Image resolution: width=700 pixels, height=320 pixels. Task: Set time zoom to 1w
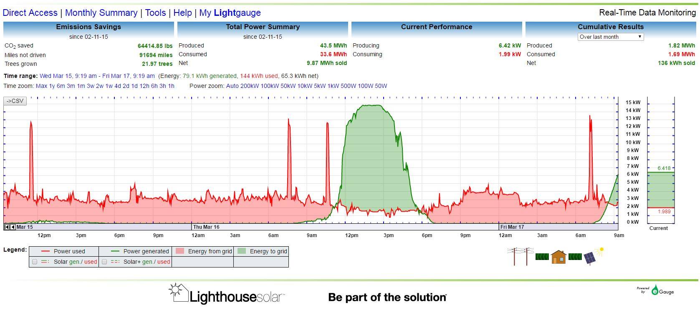[109, 86]
